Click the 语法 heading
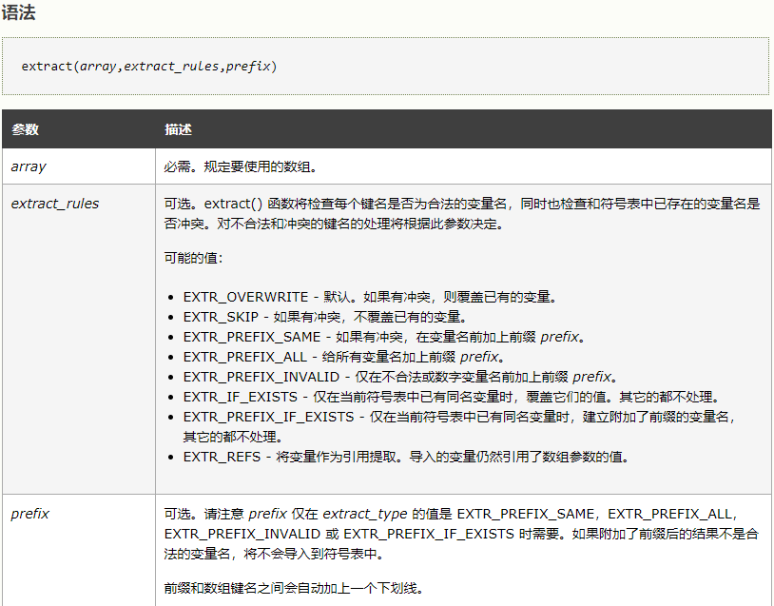This screenshot has width=774, height=606. [x=18, y=12]
